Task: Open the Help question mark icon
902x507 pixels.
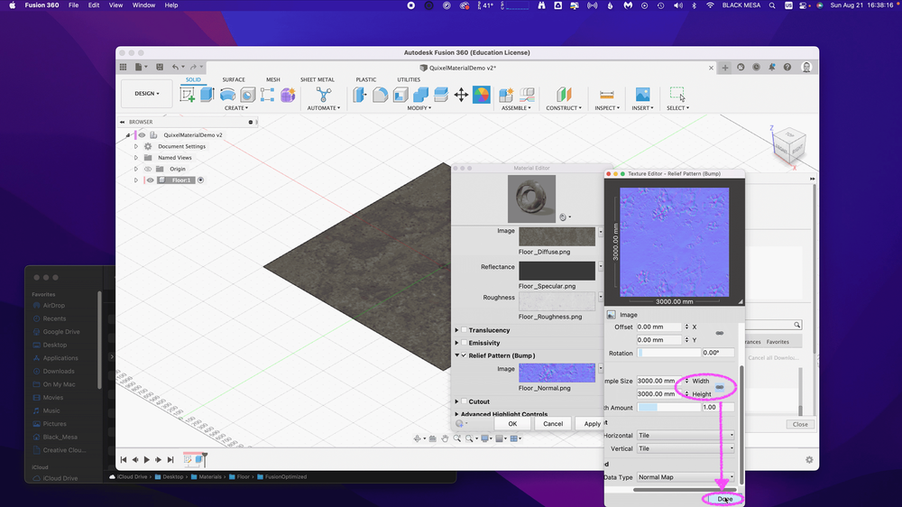Action: click(x=787, y=68)
